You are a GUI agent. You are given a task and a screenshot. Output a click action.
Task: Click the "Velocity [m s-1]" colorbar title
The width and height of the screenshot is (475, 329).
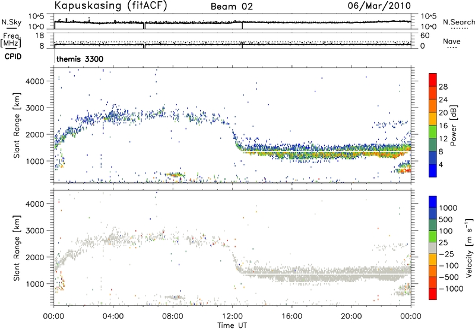[x=469, y=248]
